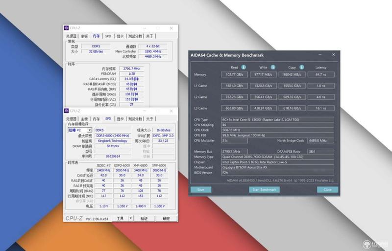
Task: Open 显卡 tab in CPU-Z memory window
Action: (x=120, y=36)
